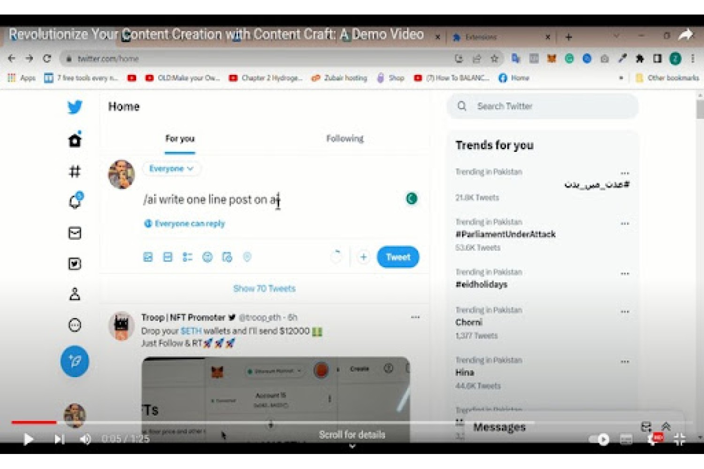The height and width of the screenshot is (469, 704).
Task: Bookmark this page with star icon
Action: (494, 59)
